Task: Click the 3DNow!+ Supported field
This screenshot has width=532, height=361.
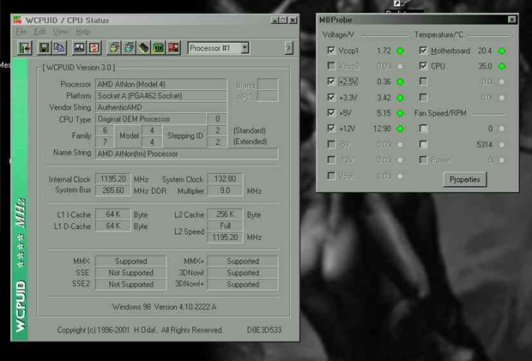Action: click(x=243, y=284)
